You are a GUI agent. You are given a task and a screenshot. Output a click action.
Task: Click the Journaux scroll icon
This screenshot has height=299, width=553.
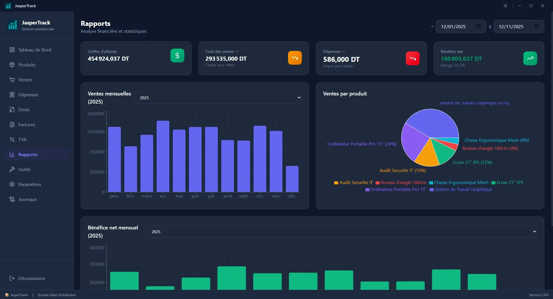(12, 199)
